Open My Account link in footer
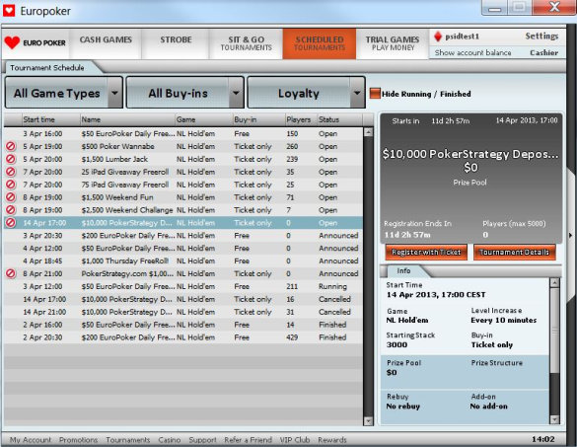 pyautogui.click(x=31, y=440)
